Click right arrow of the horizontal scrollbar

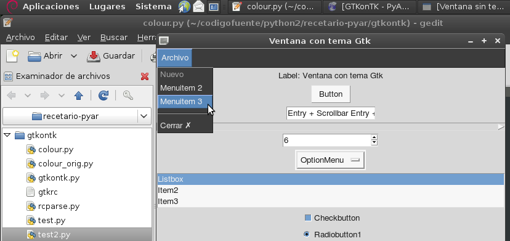click(x=501, y=127)
